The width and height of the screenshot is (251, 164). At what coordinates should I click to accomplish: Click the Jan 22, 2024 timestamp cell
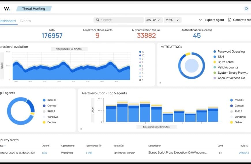pos(18,153)
